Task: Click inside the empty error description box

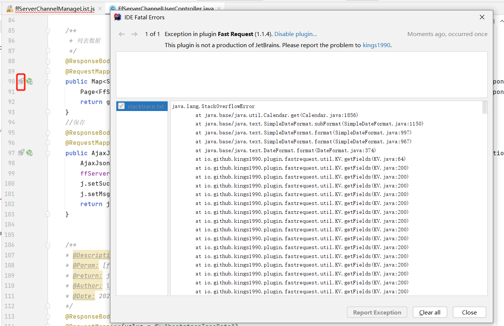Action: point(301,75)
